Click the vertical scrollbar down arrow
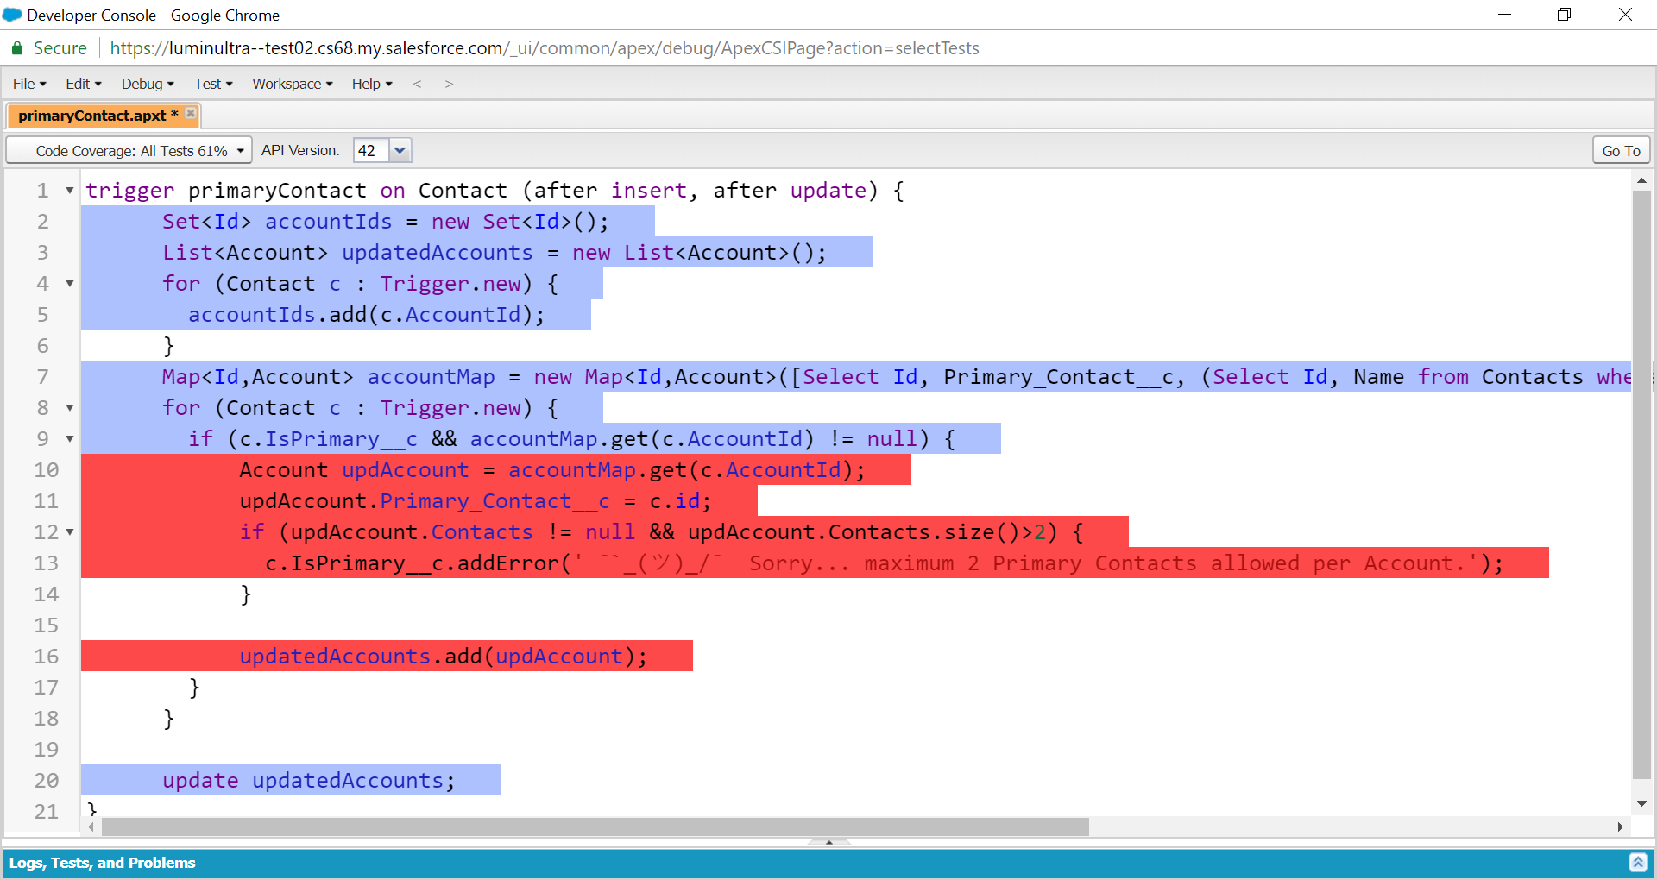Image resolution: width=1657 pixels, height=880 pixels. pyautogui.click(x=1641, y=804)
